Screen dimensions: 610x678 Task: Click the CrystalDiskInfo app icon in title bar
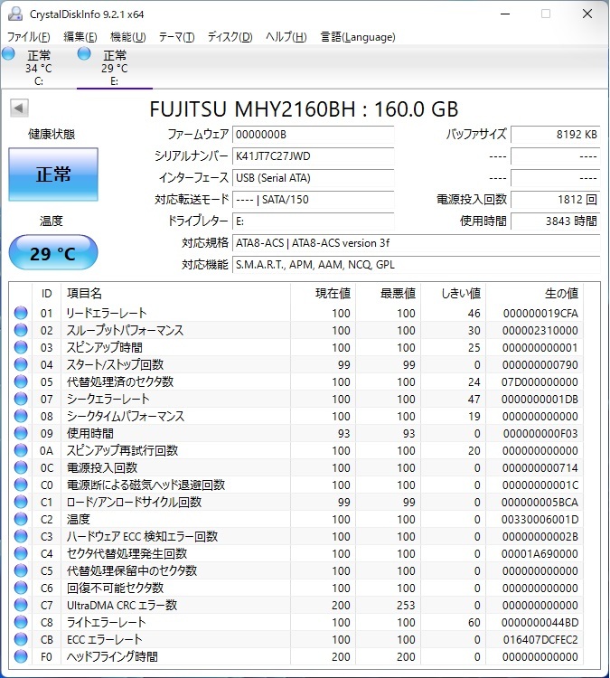(x=15, y=14)
